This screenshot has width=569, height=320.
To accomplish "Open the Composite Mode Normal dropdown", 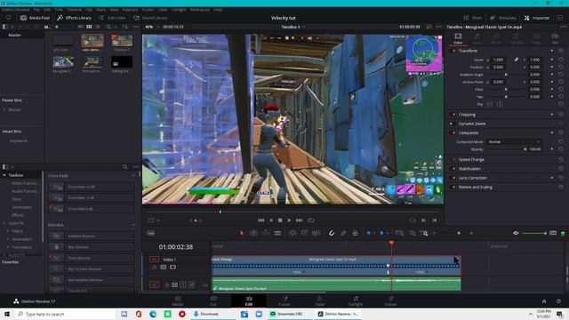I will point(514,142).
